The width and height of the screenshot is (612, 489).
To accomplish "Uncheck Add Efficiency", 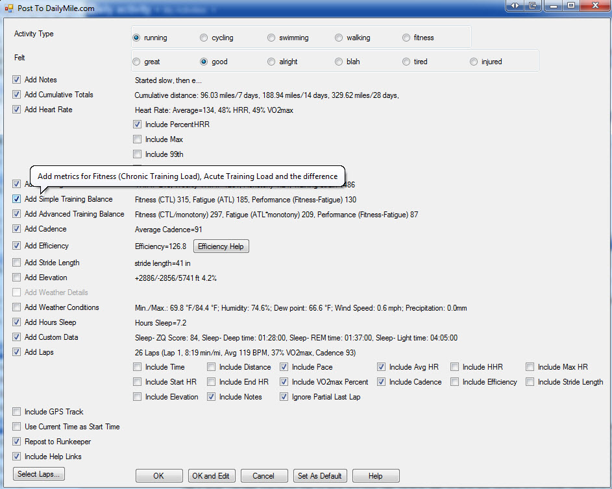I will point(16,246).
